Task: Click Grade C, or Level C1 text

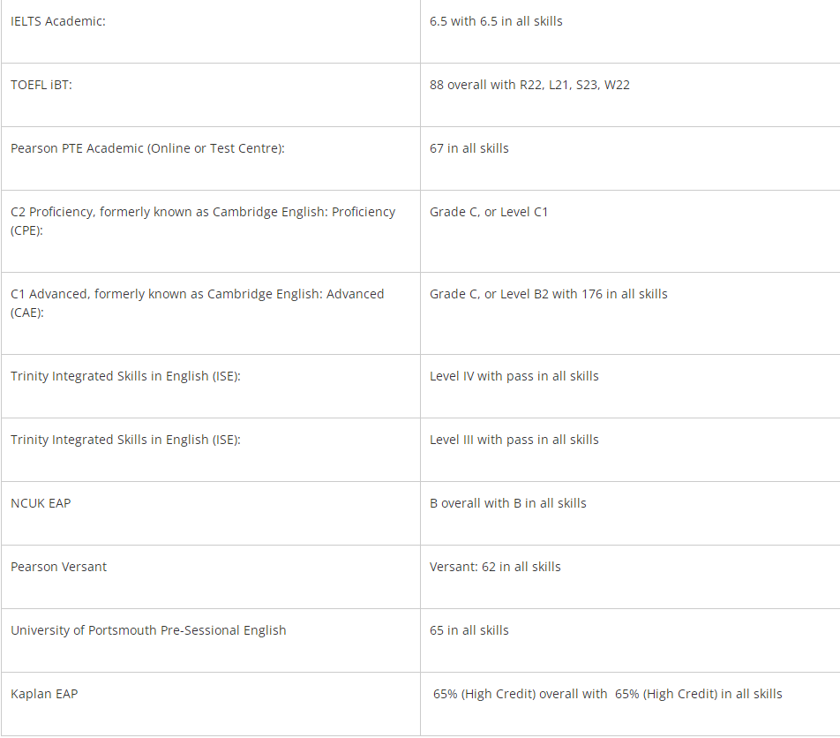Action: tap(489, 212)
